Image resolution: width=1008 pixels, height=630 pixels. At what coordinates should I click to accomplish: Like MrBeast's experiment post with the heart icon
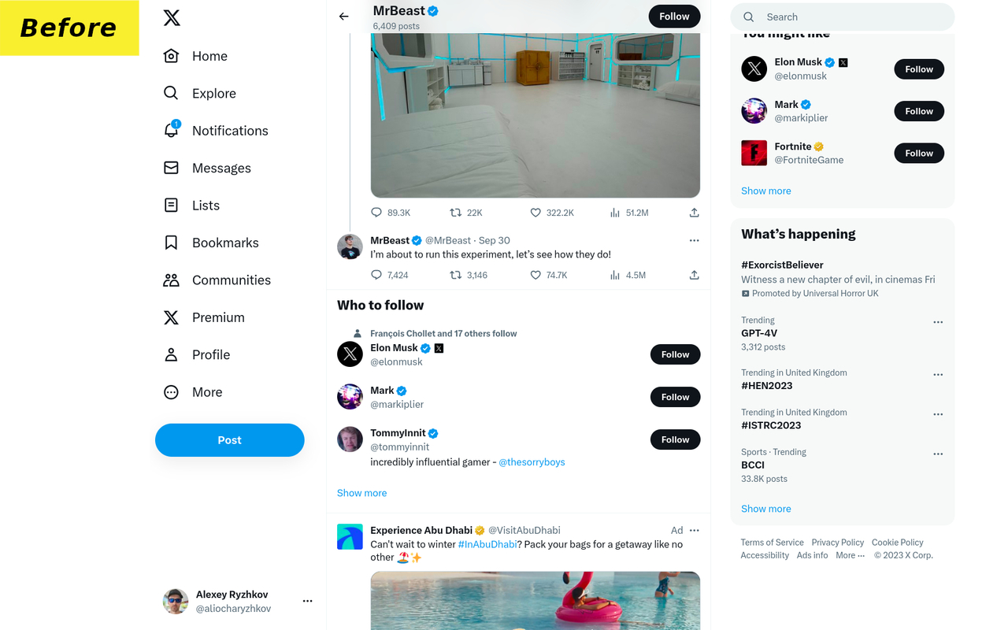[x=535, y=275]
